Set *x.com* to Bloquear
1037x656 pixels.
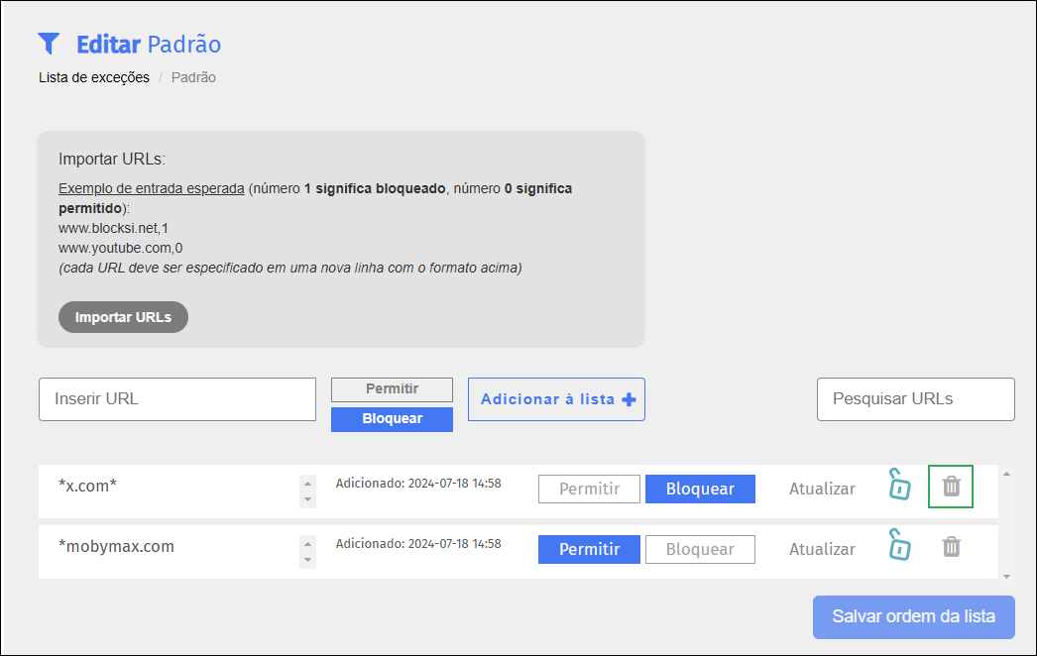coord(700,489)
